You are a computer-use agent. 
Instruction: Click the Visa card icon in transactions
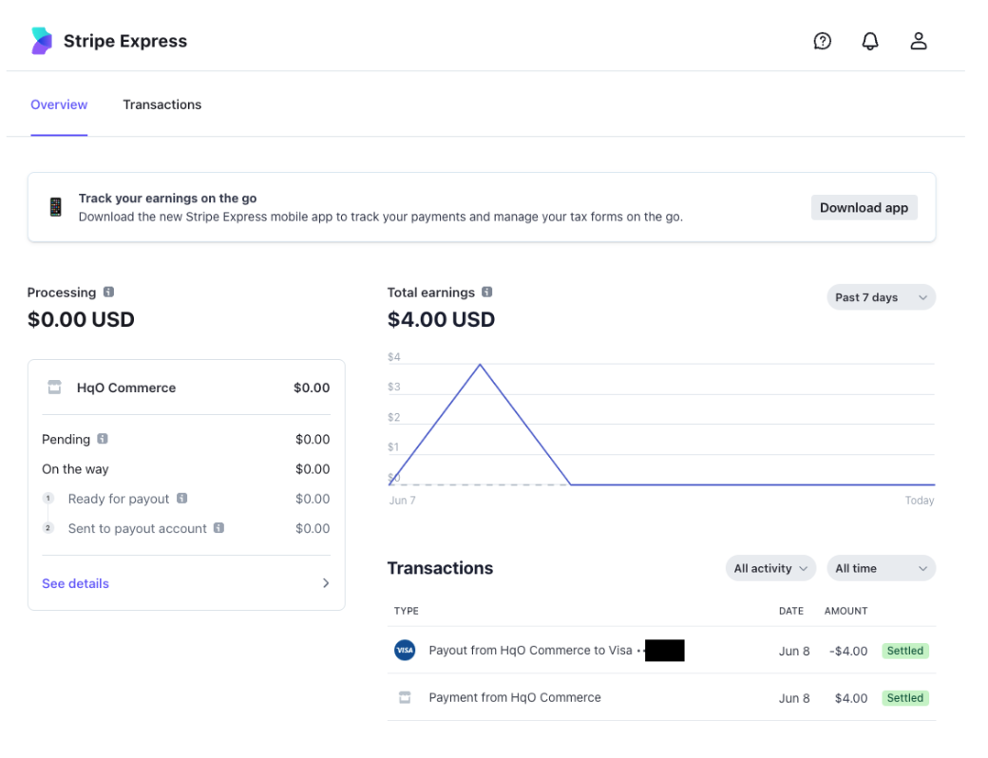[405, 651]
